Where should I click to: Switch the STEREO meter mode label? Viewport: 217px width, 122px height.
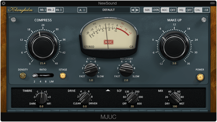(x=89, y=47)
